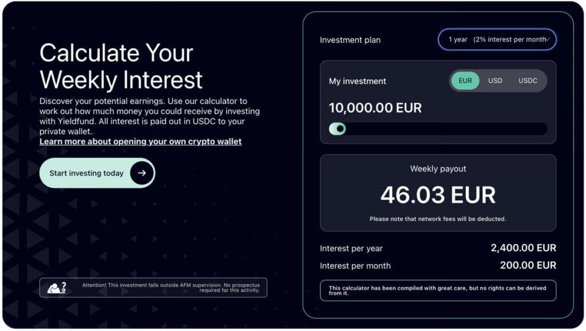Expand the 1 year interest plan options
Image resolution: width=586 pixels, height=331 pixels.
497,39
